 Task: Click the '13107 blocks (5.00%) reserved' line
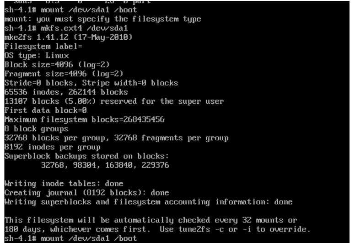click(114, 101)
